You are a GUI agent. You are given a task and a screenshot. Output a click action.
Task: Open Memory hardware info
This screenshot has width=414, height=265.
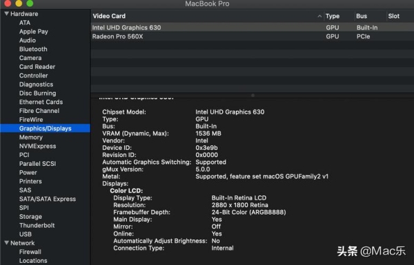coord(31,137)
